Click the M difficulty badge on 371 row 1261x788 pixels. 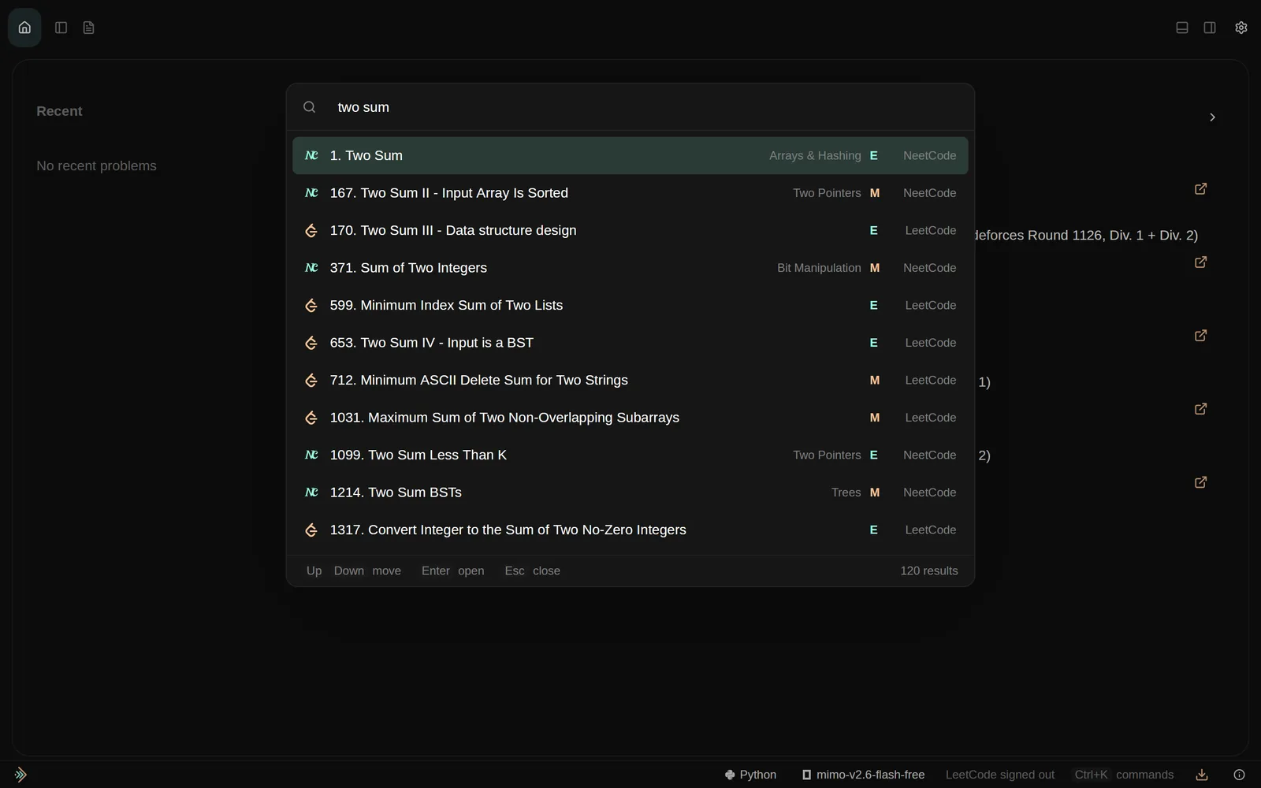874,268
